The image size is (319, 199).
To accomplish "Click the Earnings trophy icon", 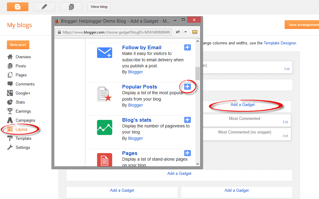I will point(10,111).
